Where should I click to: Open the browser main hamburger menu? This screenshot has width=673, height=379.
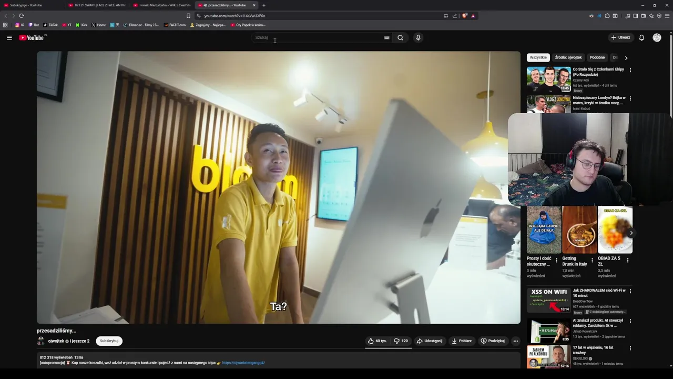click(667, 16)
